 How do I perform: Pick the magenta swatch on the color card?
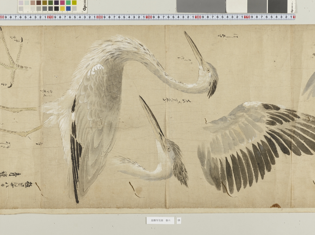click(x=62, y=3)
